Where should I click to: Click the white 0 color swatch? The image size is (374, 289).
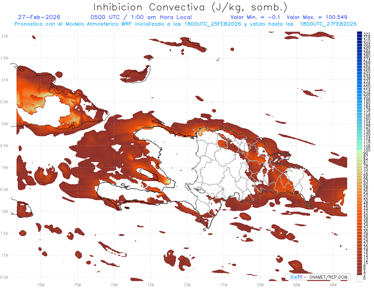click(x=359, y=279)
